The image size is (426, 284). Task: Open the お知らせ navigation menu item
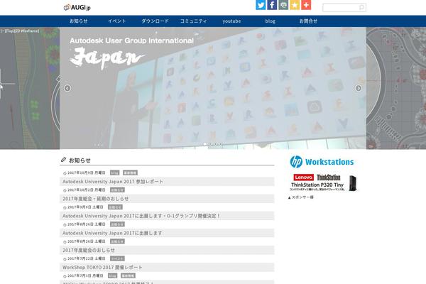click(79, 21)
